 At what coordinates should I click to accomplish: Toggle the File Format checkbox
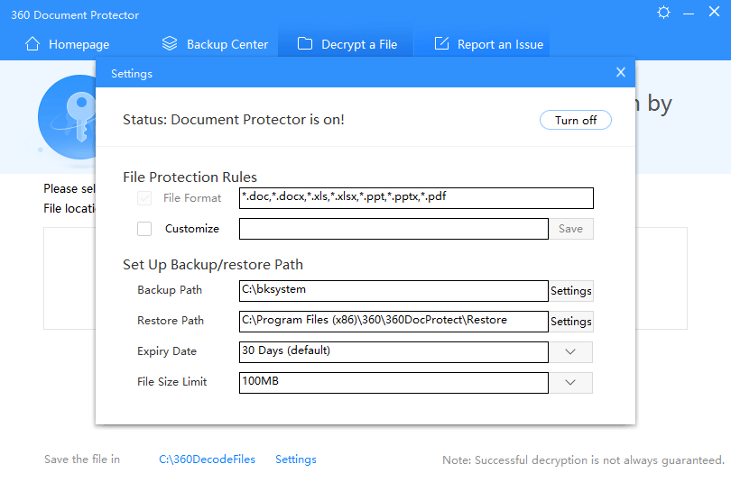click(144, 198)
